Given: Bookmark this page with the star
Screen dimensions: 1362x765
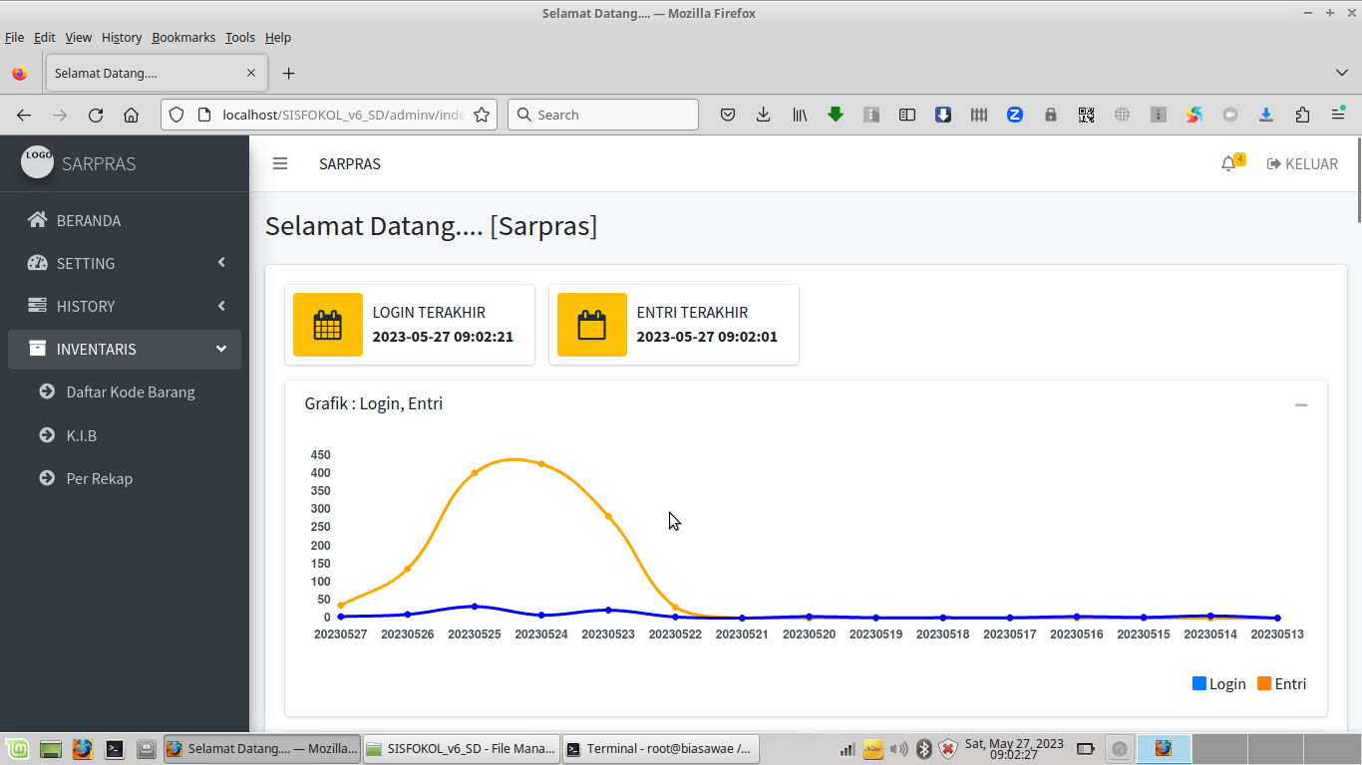Looking at the screenshot, I should 482,115.
